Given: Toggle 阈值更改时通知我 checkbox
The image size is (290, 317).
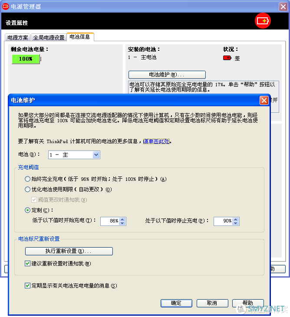Looking at the screenshot, I should [34, 200].
